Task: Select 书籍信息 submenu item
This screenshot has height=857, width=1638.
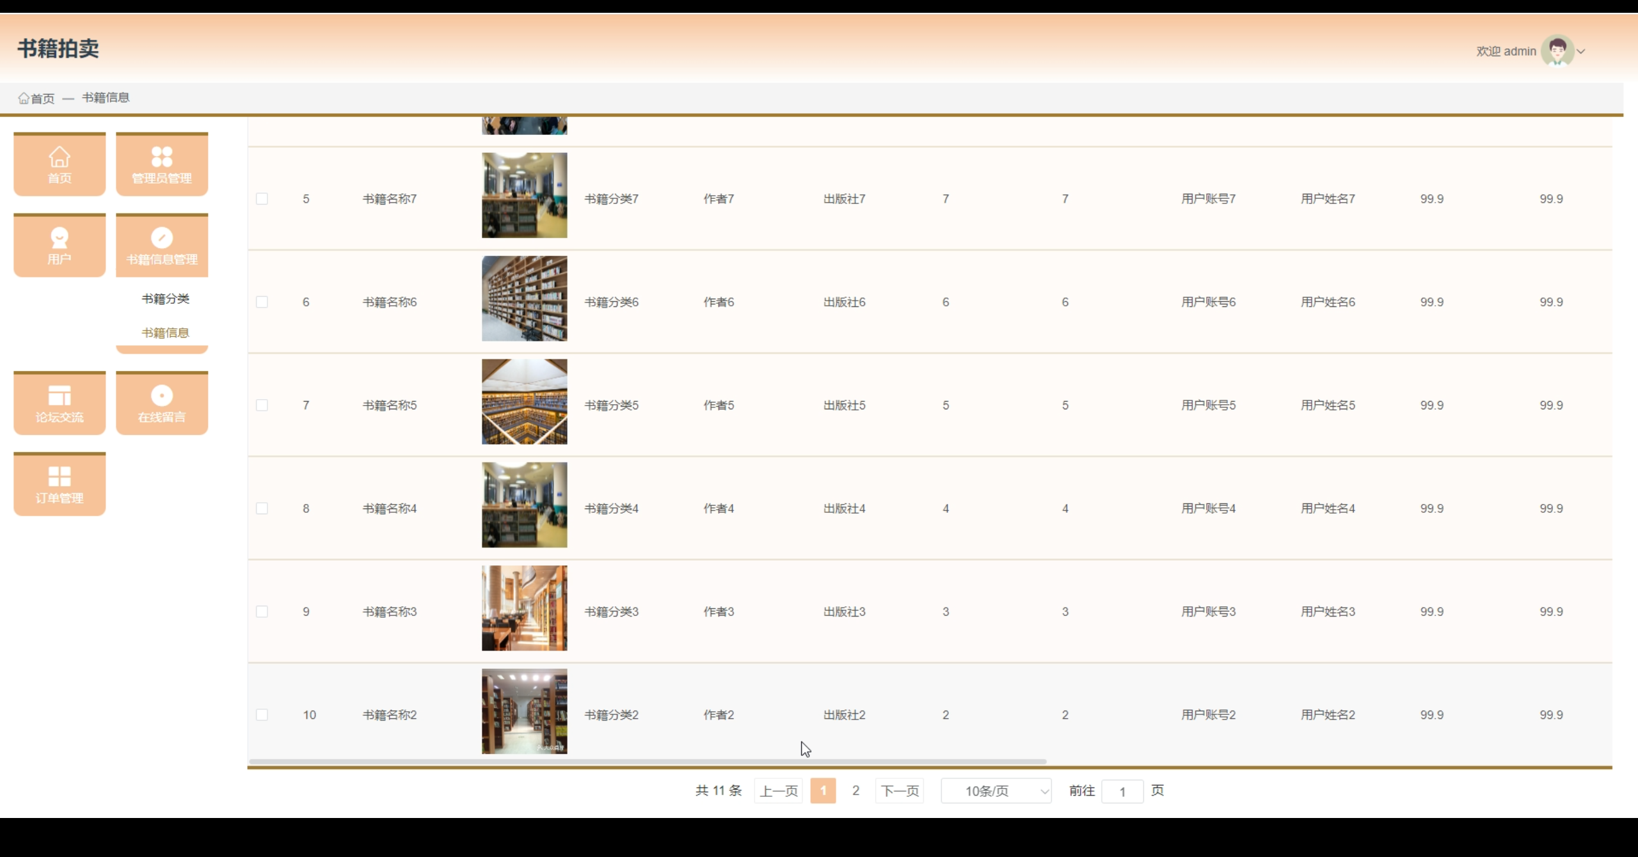Action: pyautogui.click(x=165, y=333)
